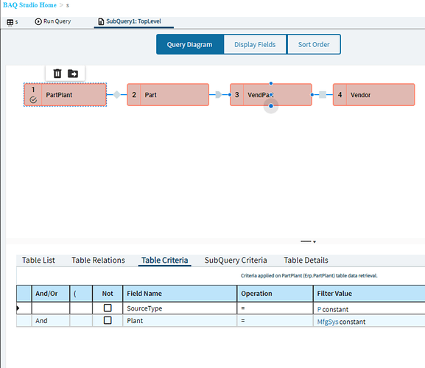This screenshot has height=368, width=425.
Task: Click the trash delete icon above PartPlant
Action: 57,74
